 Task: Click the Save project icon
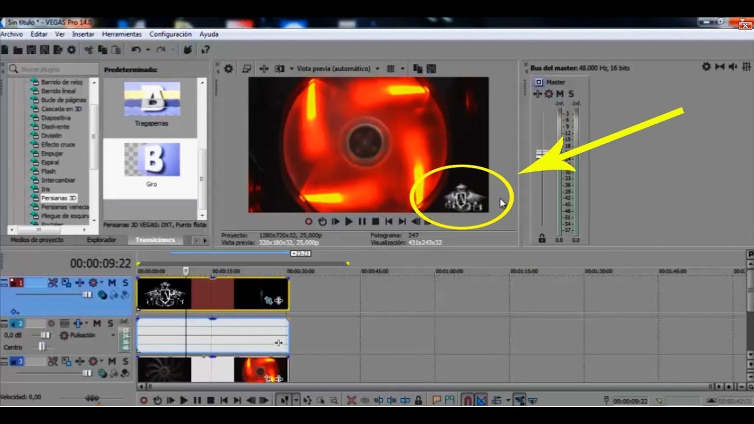click(31, 50)
